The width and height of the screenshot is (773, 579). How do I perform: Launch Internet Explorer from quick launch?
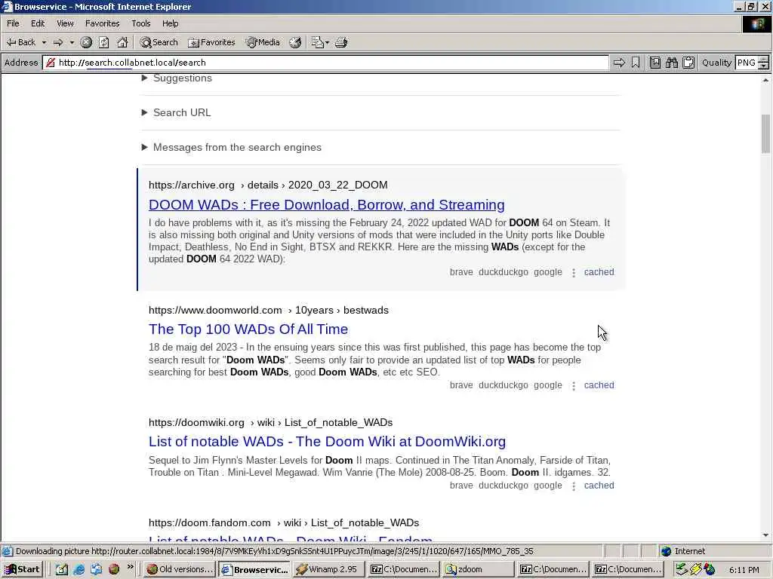click(x=79, y=569)
